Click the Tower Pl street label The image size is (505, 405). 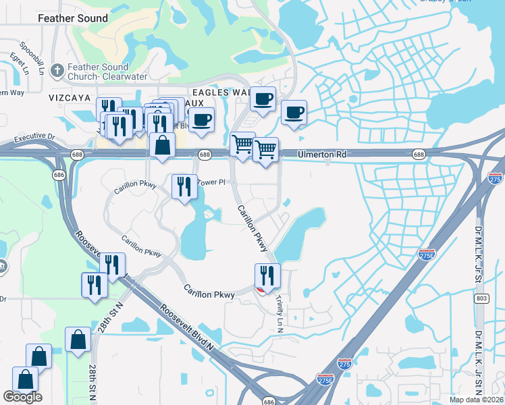[211, 182]
